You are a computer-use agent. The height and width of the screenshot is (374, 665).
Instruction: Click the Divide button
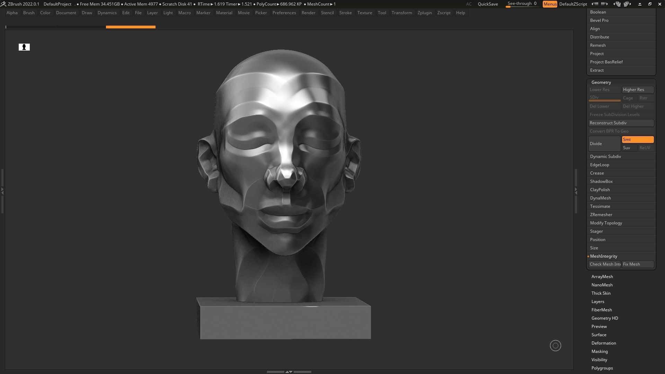(604, 144)
